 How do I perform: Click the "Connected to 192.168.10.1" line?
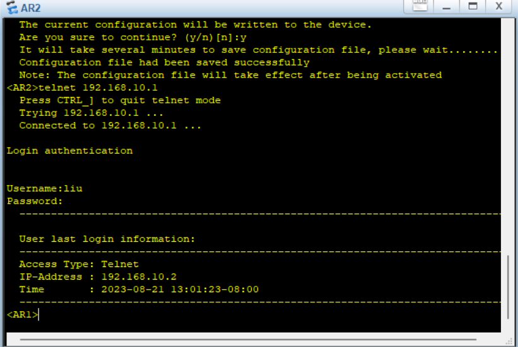(110, 125)
